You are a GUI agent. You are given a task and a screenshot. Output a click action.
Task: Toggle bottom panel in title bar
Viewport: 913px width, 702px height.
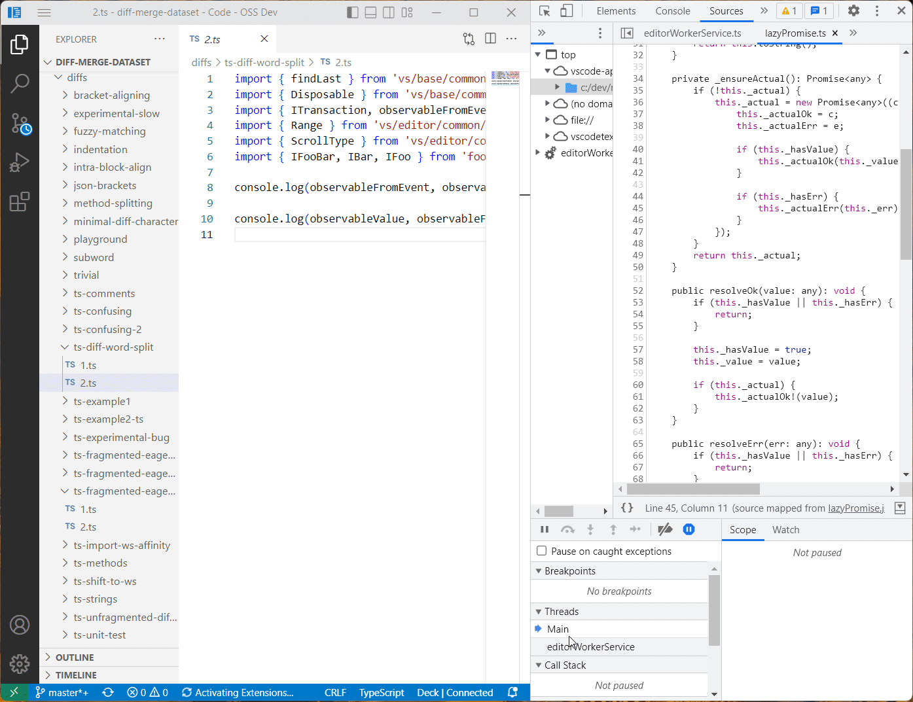pos(371,12)
